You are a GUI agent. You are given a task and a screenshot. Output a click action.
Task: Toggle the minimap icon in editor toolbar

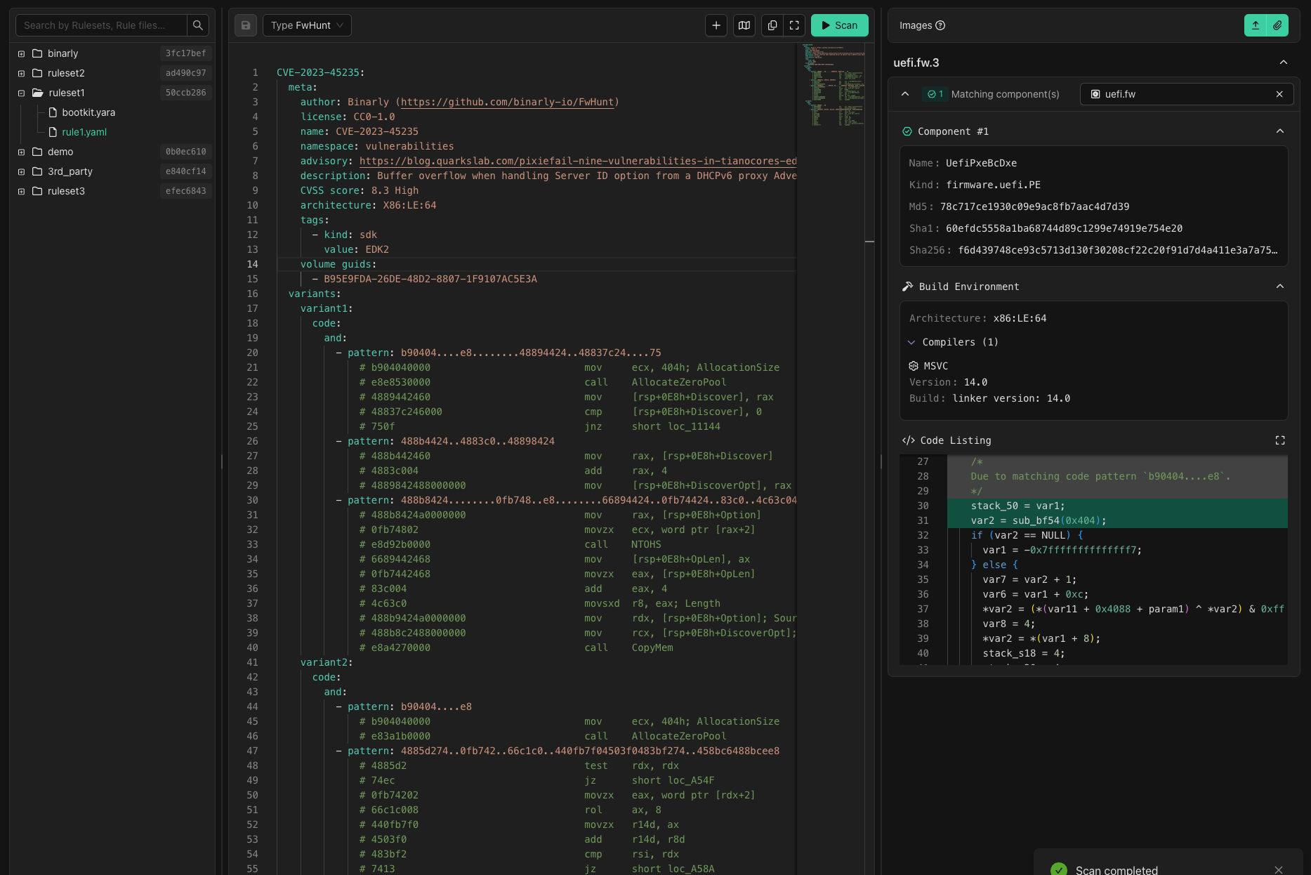[744, 25]
